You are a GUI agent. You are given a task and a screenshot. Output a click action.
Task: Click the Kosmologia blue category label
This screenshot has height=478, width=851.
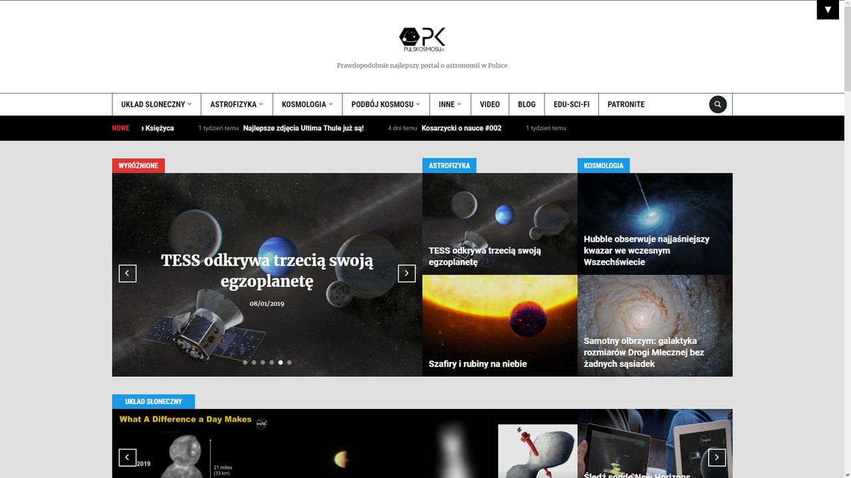[604, 166]
